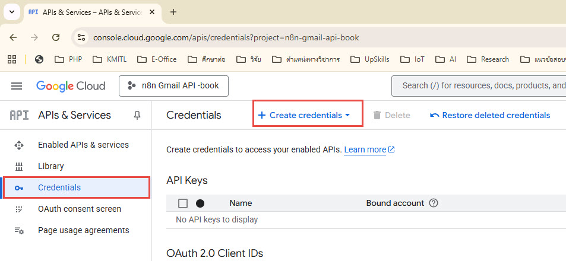
Task: Go to OAuth consent screen
Action: (x=80, y=209)
